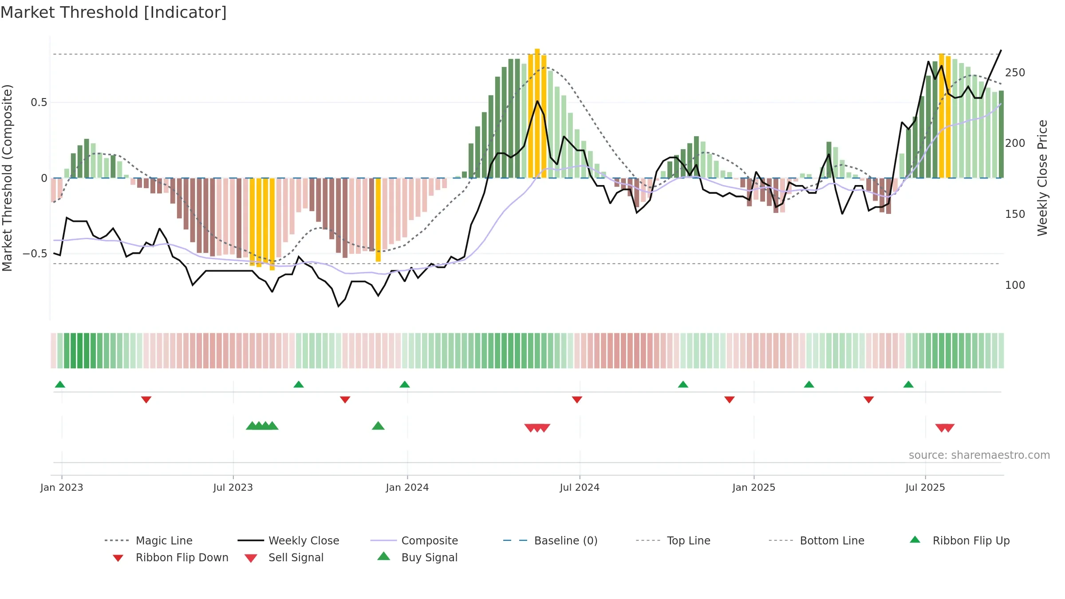Toggle the Baseline (0) legend entry
The height and width of the screenshot is (599, 1065).
click(550, 540)
